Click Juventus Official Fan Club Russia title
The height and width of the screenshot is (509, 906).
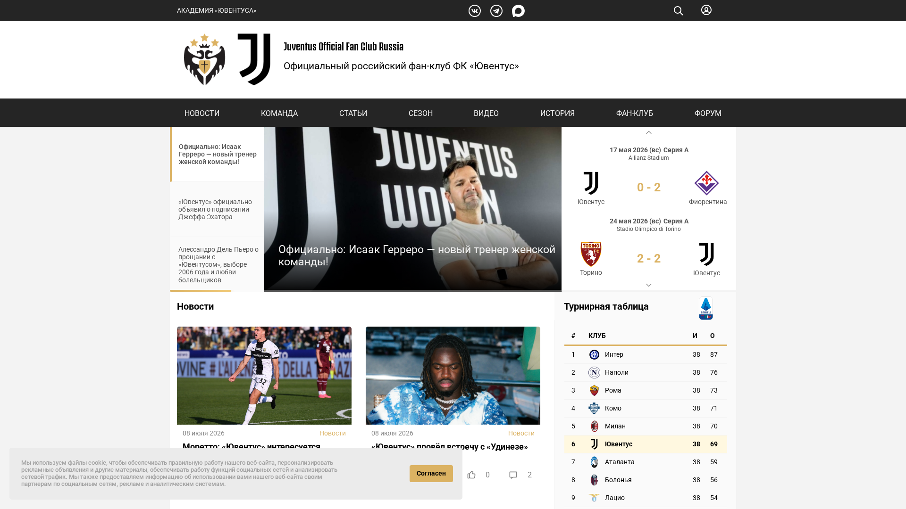[x=344, y=47]
